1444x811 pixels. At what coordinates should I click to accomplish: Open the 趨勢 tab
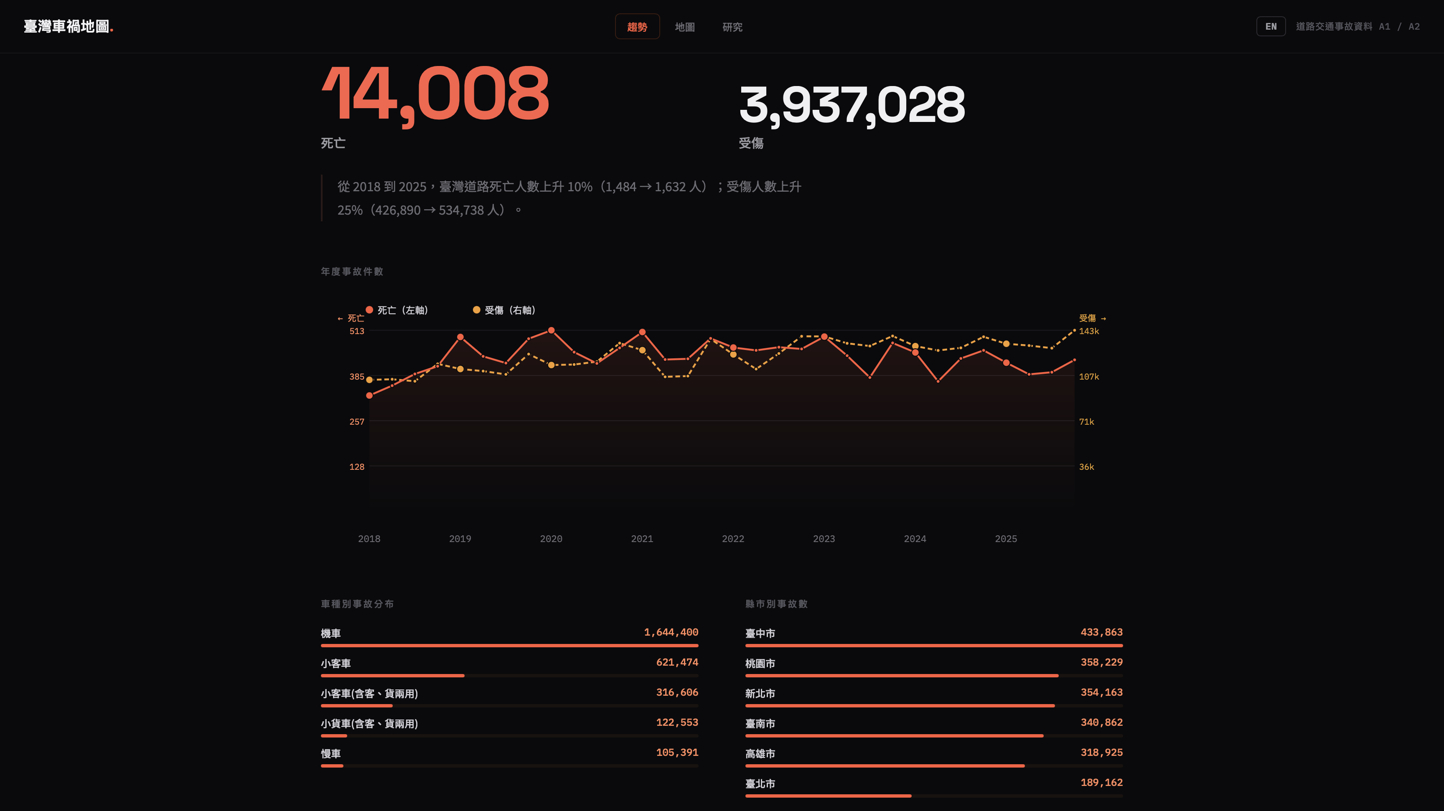(637, 26)
